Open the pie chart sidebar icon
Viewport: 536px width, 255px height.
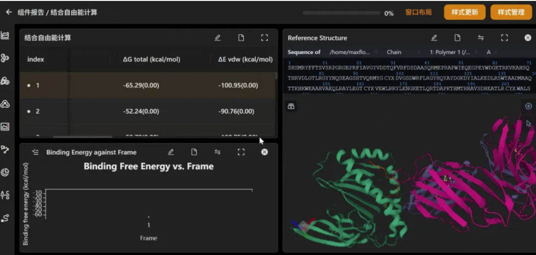(5, 172)
